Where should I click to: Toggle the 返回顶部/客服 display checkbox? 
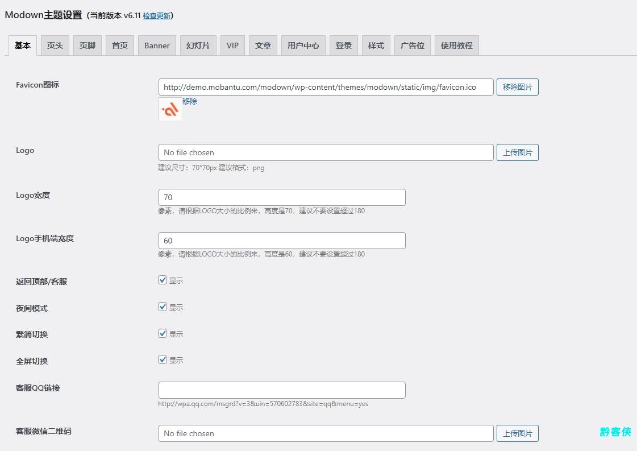click(163, 280)
